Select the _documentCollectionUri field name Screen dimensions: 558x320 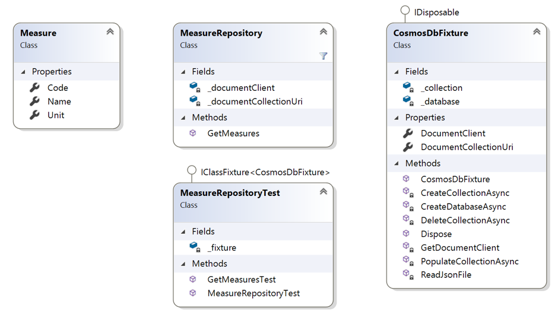pyautogui.click(x=255, y=102)
